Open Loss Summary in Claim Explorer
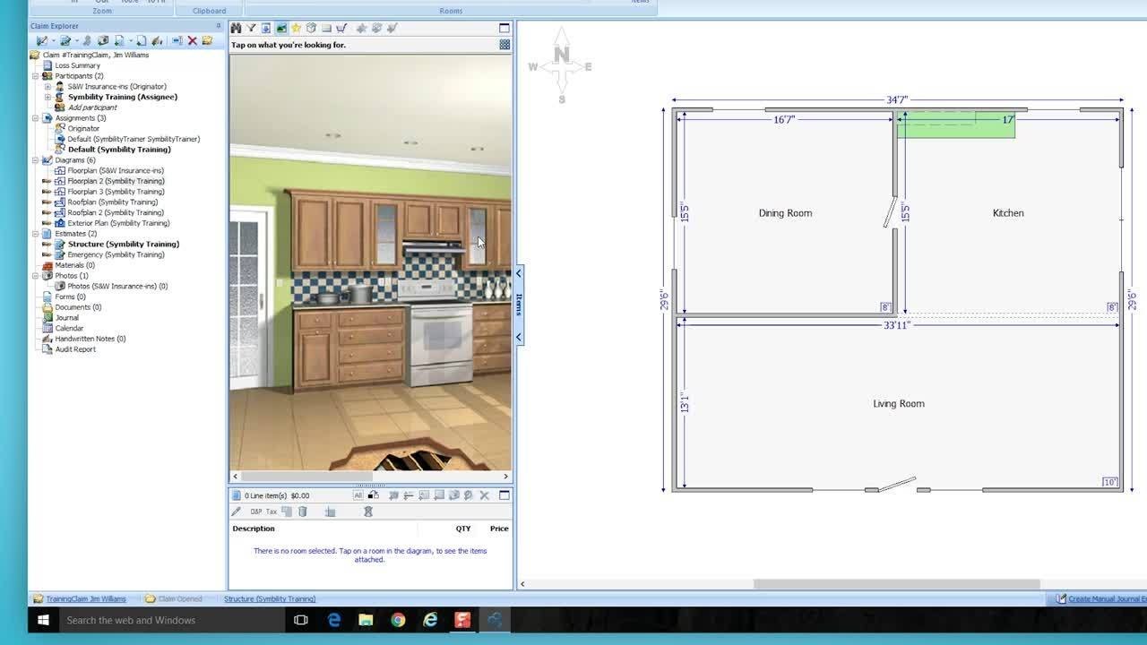Image resolution: width=1147 pixels, height=645 pixels. tap(77, 65)
